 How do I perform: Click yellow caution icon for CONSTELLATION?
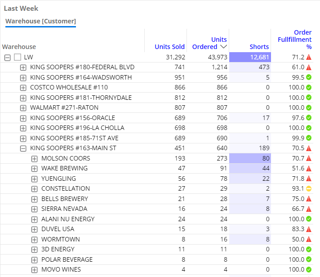tap(309, 188)
